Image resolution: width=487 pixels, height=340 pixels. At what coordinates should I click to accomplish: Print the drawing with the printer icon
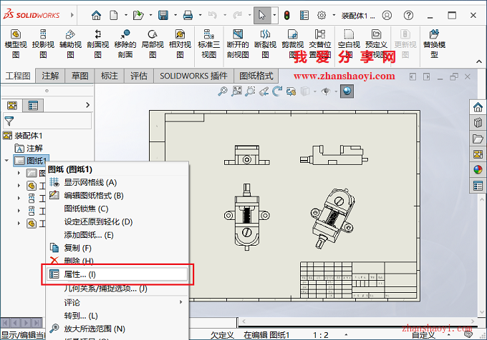coord(188,15)
